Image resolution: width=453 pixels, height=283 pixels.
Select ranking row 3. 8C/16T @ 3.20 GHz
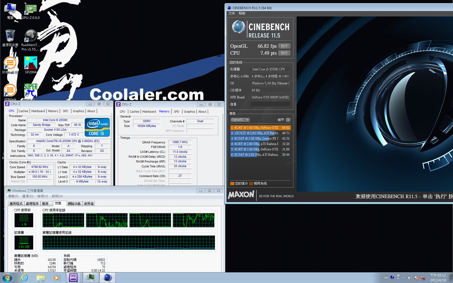point(260,139)
